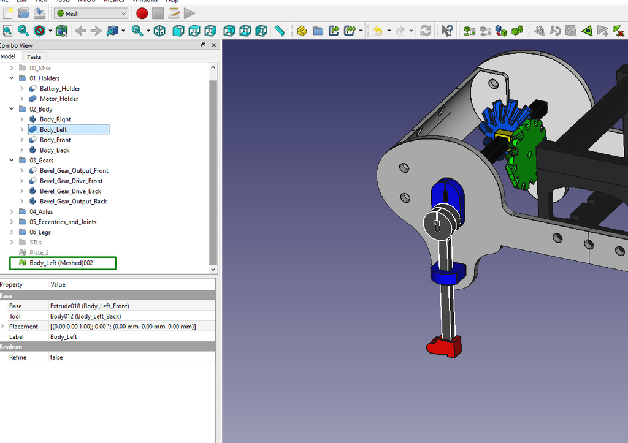Switch to the Tasks tab
This screenshot has height=443, width=628.
(34, 56)
